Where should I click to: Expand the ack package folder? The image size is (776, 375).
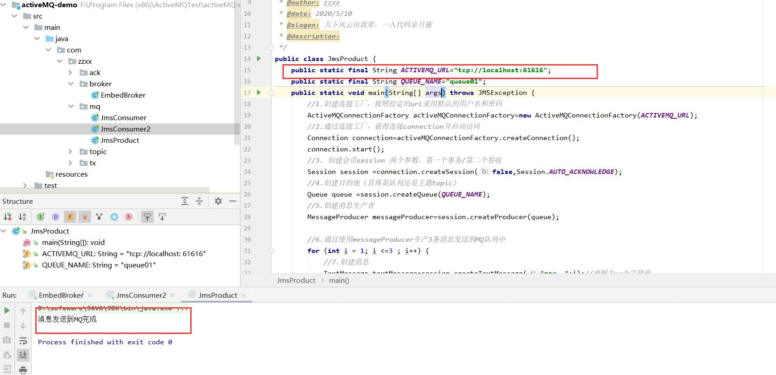coord(70,72)
